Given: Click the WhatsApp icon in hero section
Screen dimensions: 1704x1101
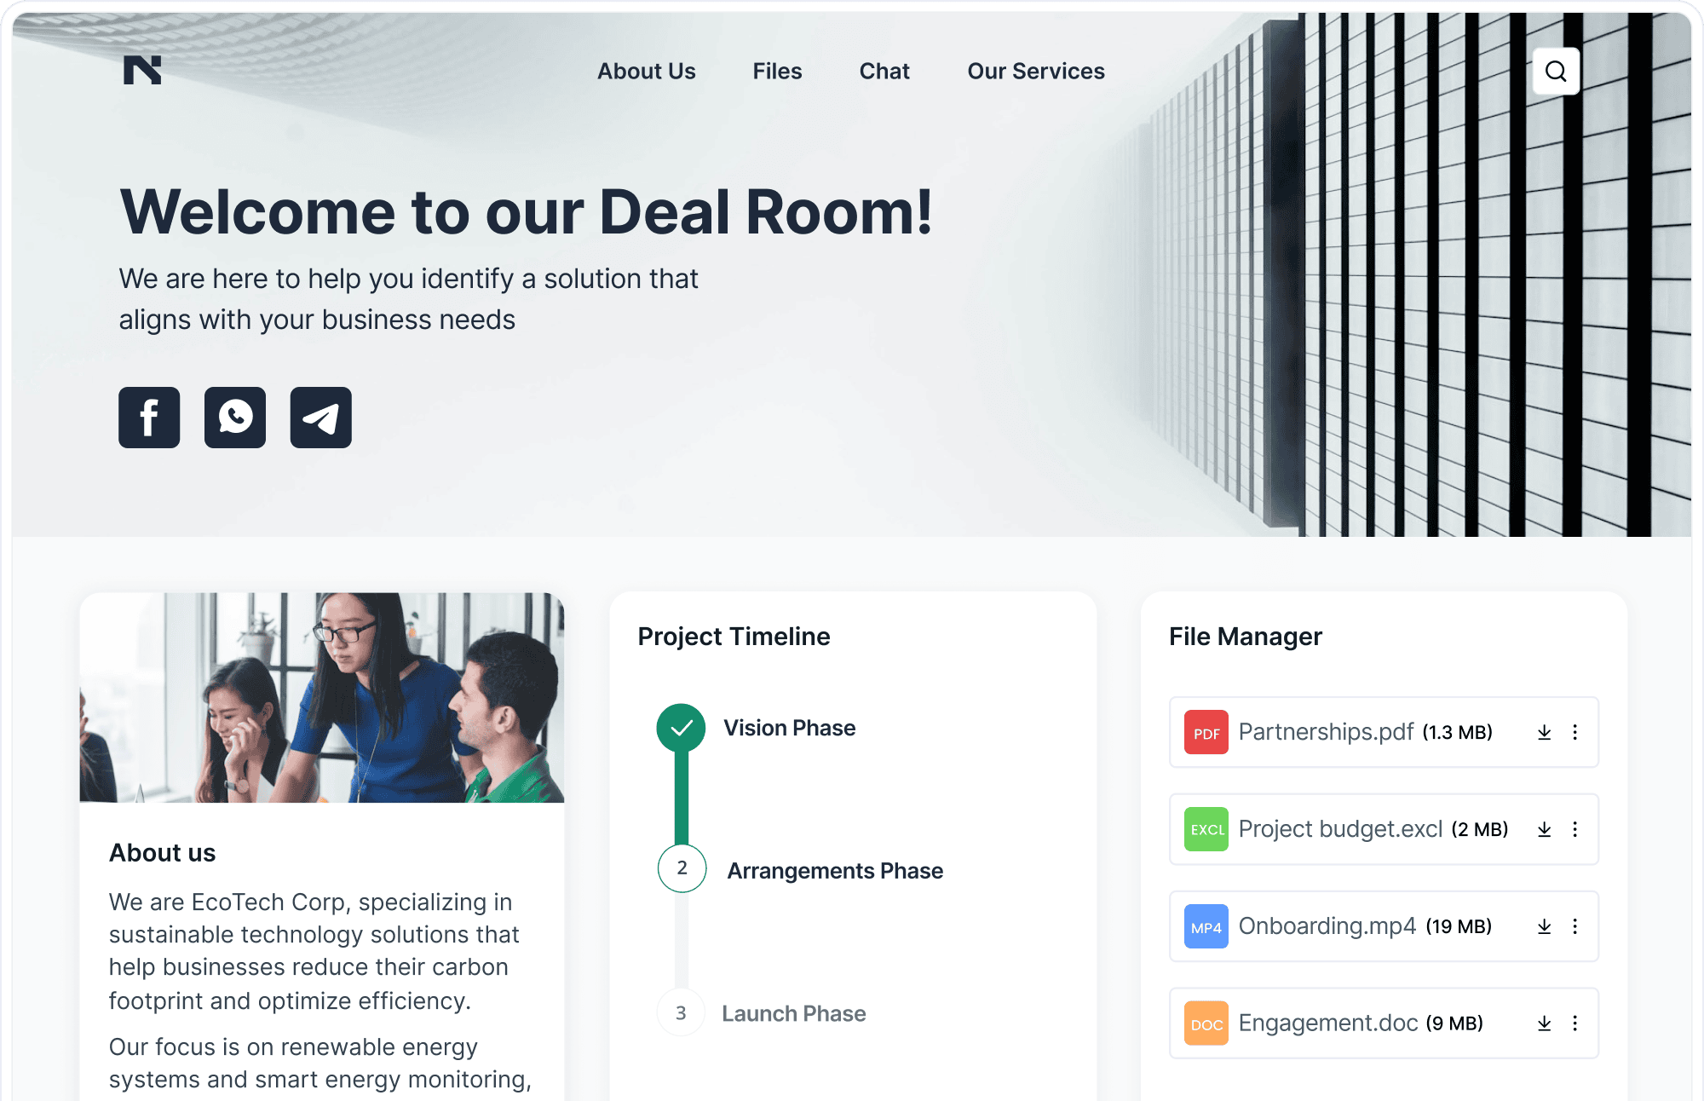Looking at the screenshot, I should 235,417.
